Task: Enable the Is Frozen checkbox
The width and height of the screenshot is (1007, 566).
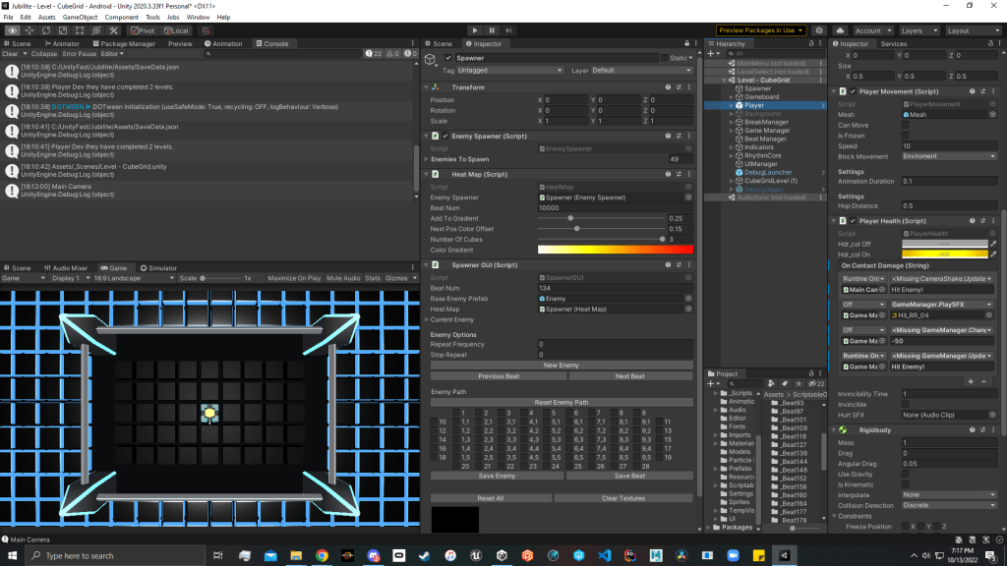Action: tap(906, 136)
